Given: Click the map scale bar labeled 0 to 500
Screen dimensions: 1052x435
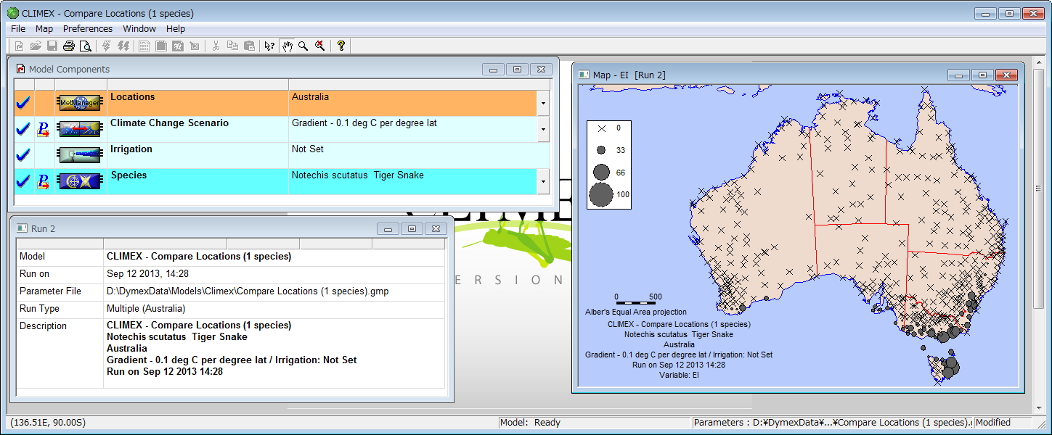Looking at the screenshot, I should click(636, 299).
